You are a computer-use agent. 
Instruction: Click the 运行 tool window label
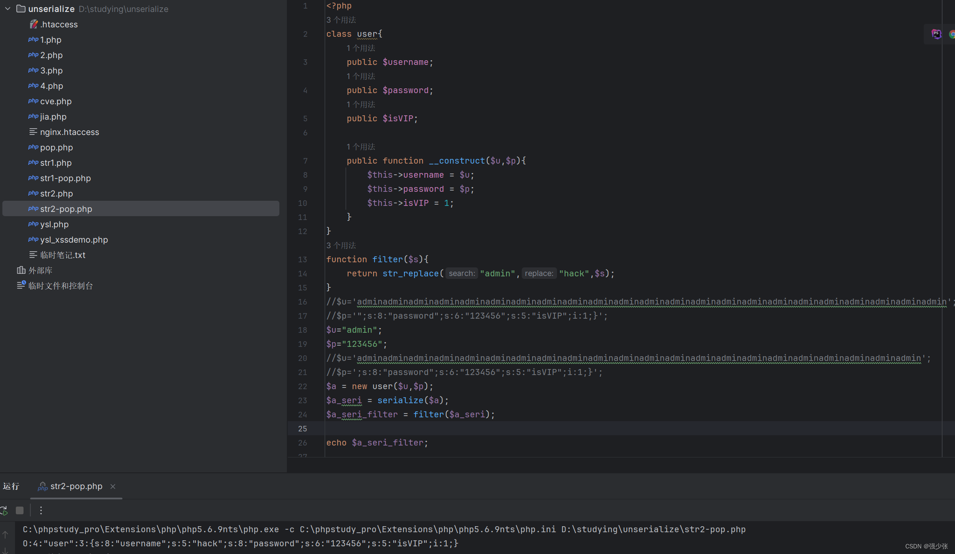[x=11, y=486]
